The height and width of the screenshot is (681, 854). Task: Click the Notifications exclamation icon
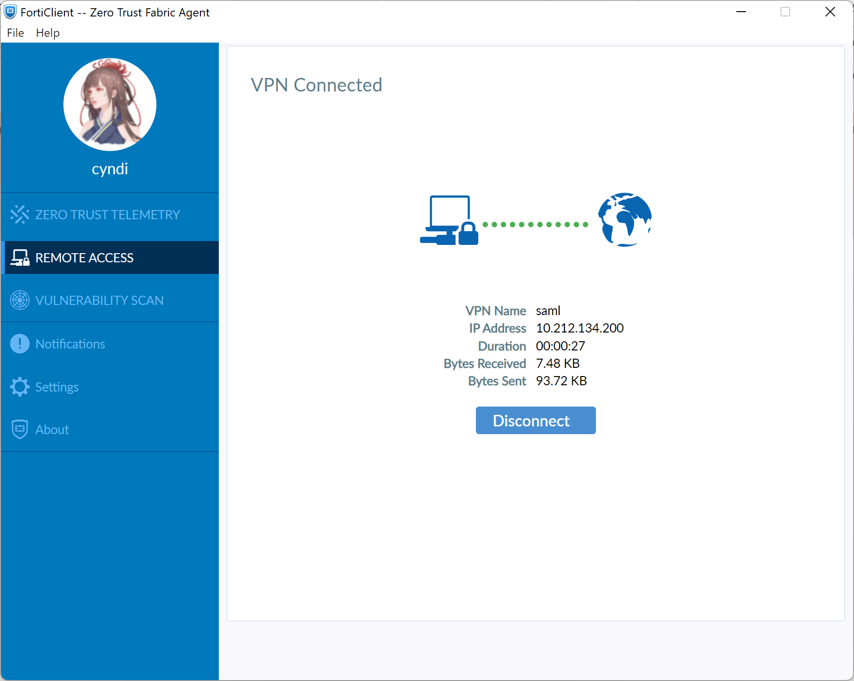coord(20,344)
